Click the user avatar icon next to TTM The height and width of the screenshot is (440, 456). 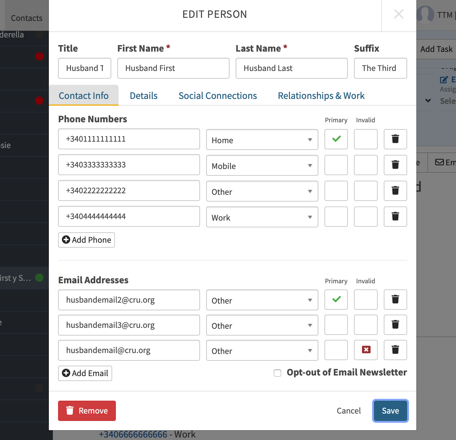(x=426, y=14)
